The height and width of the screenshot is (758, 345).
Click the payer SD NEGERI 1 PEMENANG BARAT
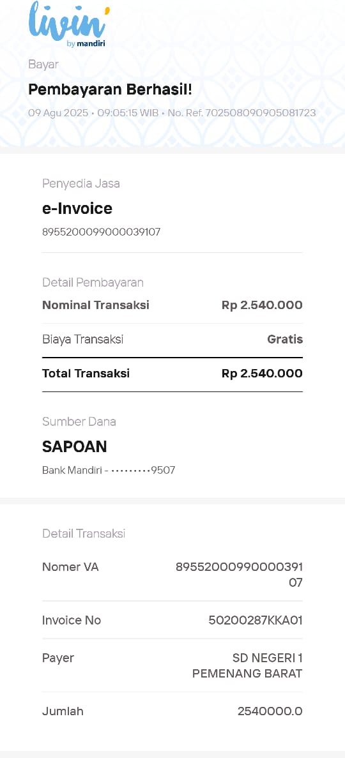point(247,665)
